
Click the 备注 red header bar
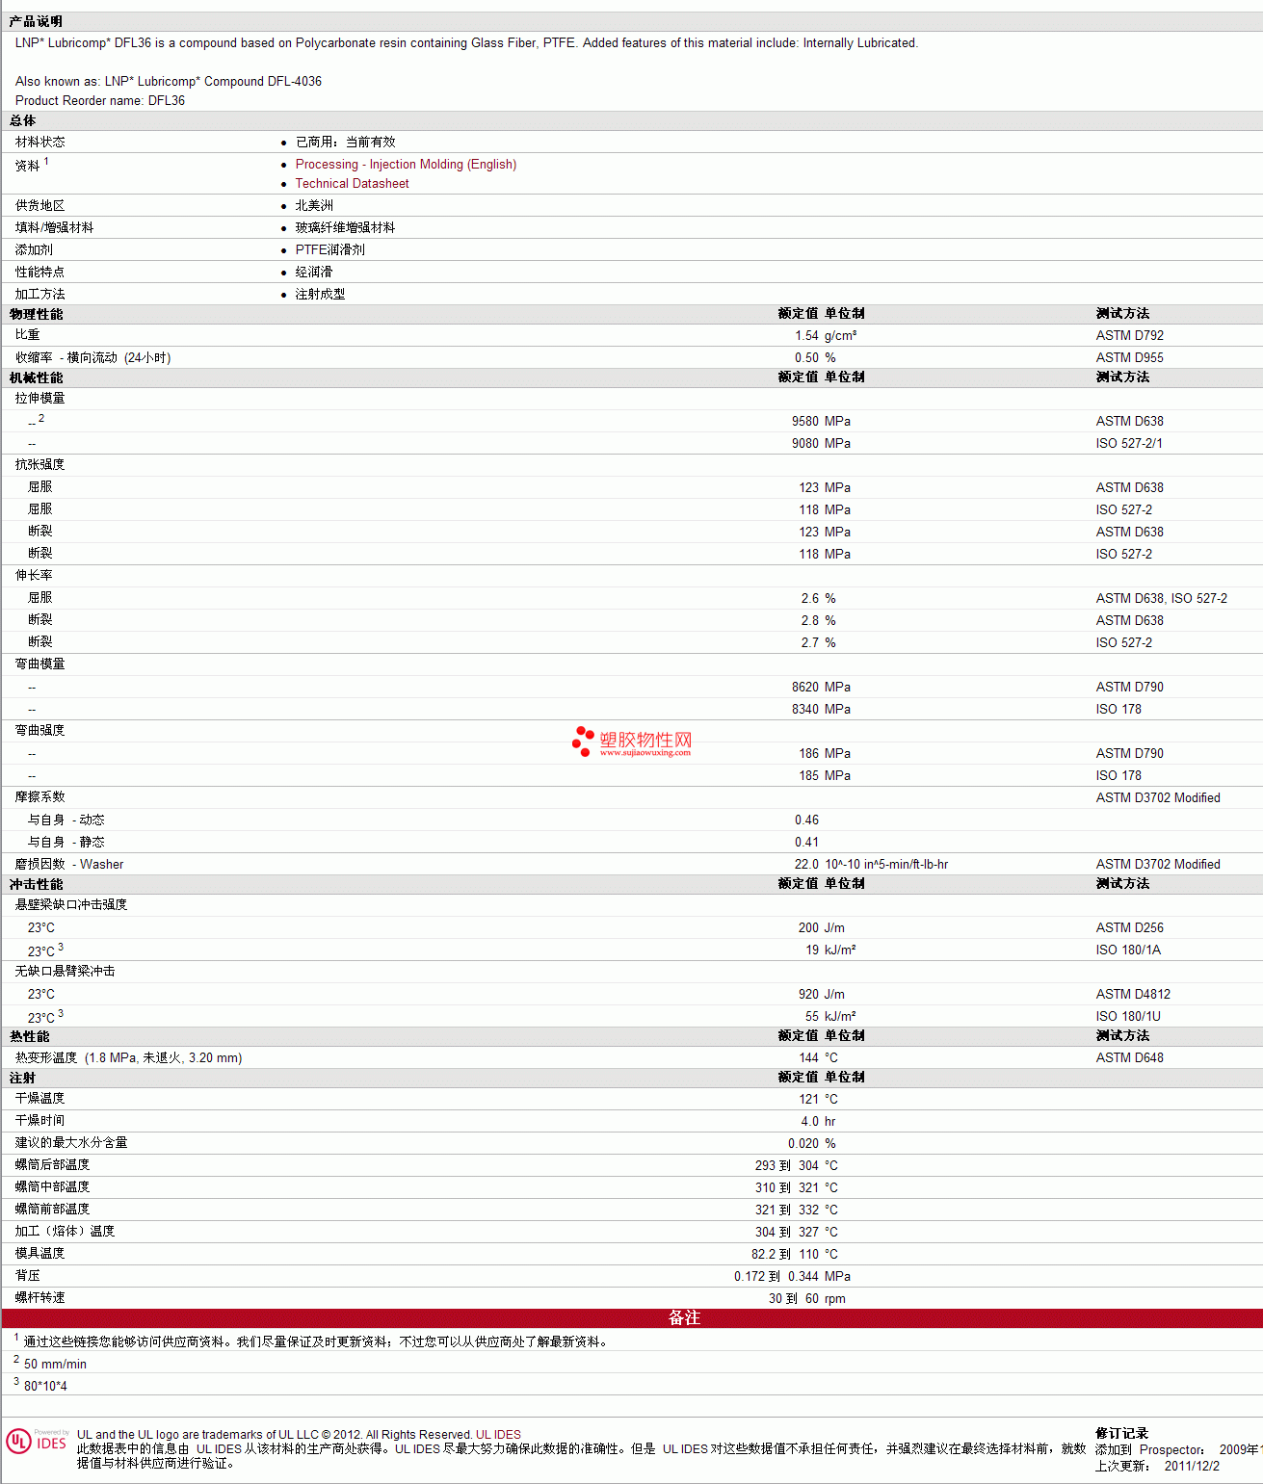[x=632, y=1318]
